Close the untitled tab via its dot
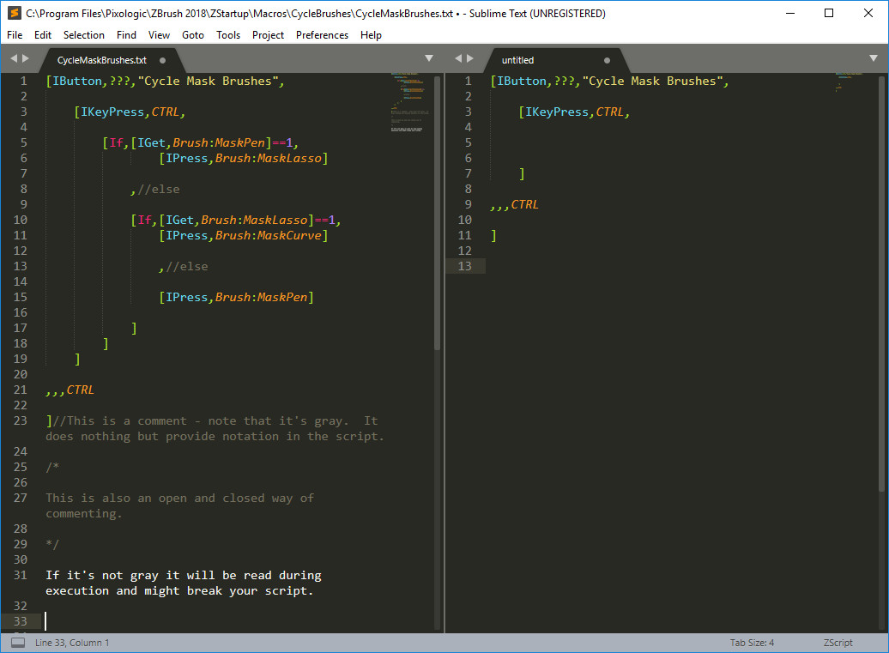Image resolution: width=889 pixels, height=653 pixels. coord(607,60)
